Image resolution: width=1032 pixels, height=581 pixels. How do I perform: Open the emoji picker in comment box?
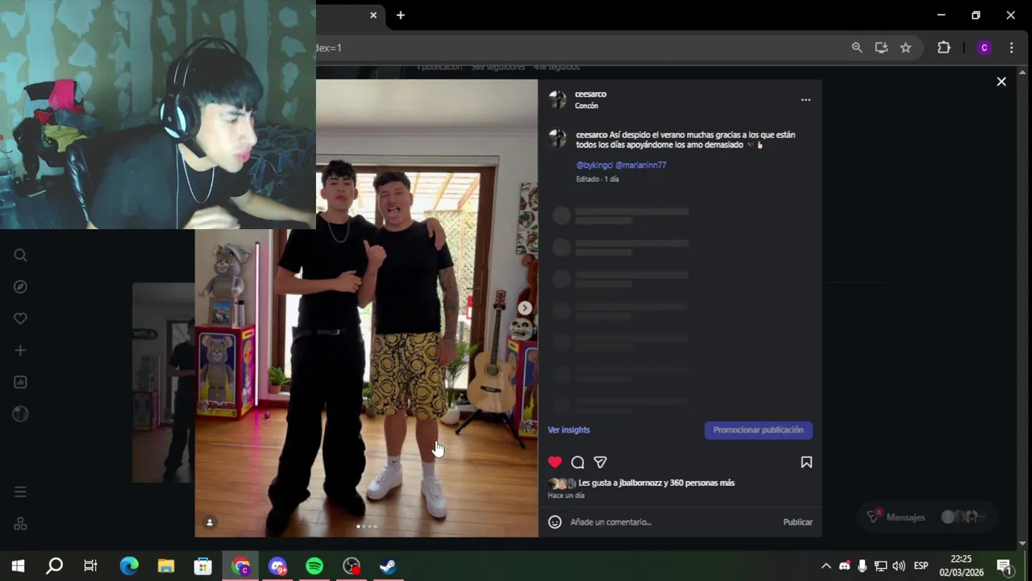point(555,522)
